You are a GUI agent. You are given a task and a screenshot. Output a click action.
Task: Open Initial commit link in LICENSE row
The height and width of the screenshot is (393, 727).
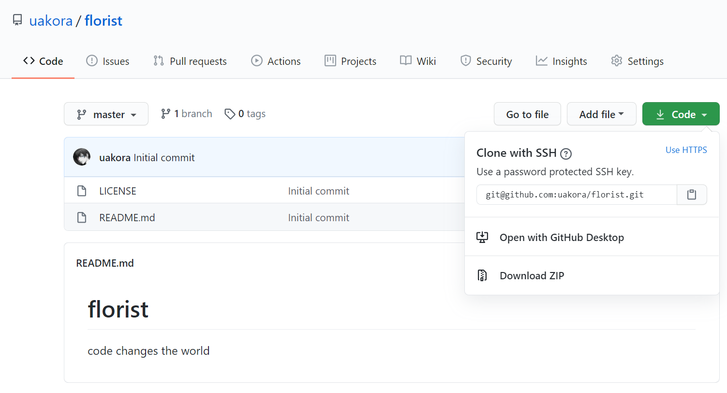tap(319, 191)
